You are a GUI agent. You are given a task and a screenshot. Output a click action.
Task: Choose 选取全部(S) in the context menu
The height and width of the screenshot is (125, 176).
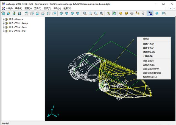pyautogui.click(x=149, y=61)
